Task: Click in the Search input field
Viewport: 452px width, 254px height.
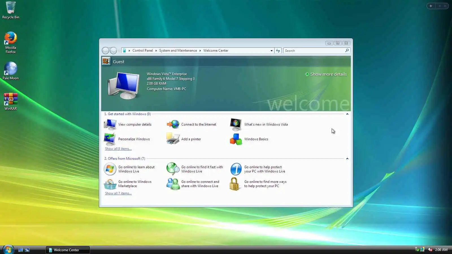Action: (x=314, y=51)
